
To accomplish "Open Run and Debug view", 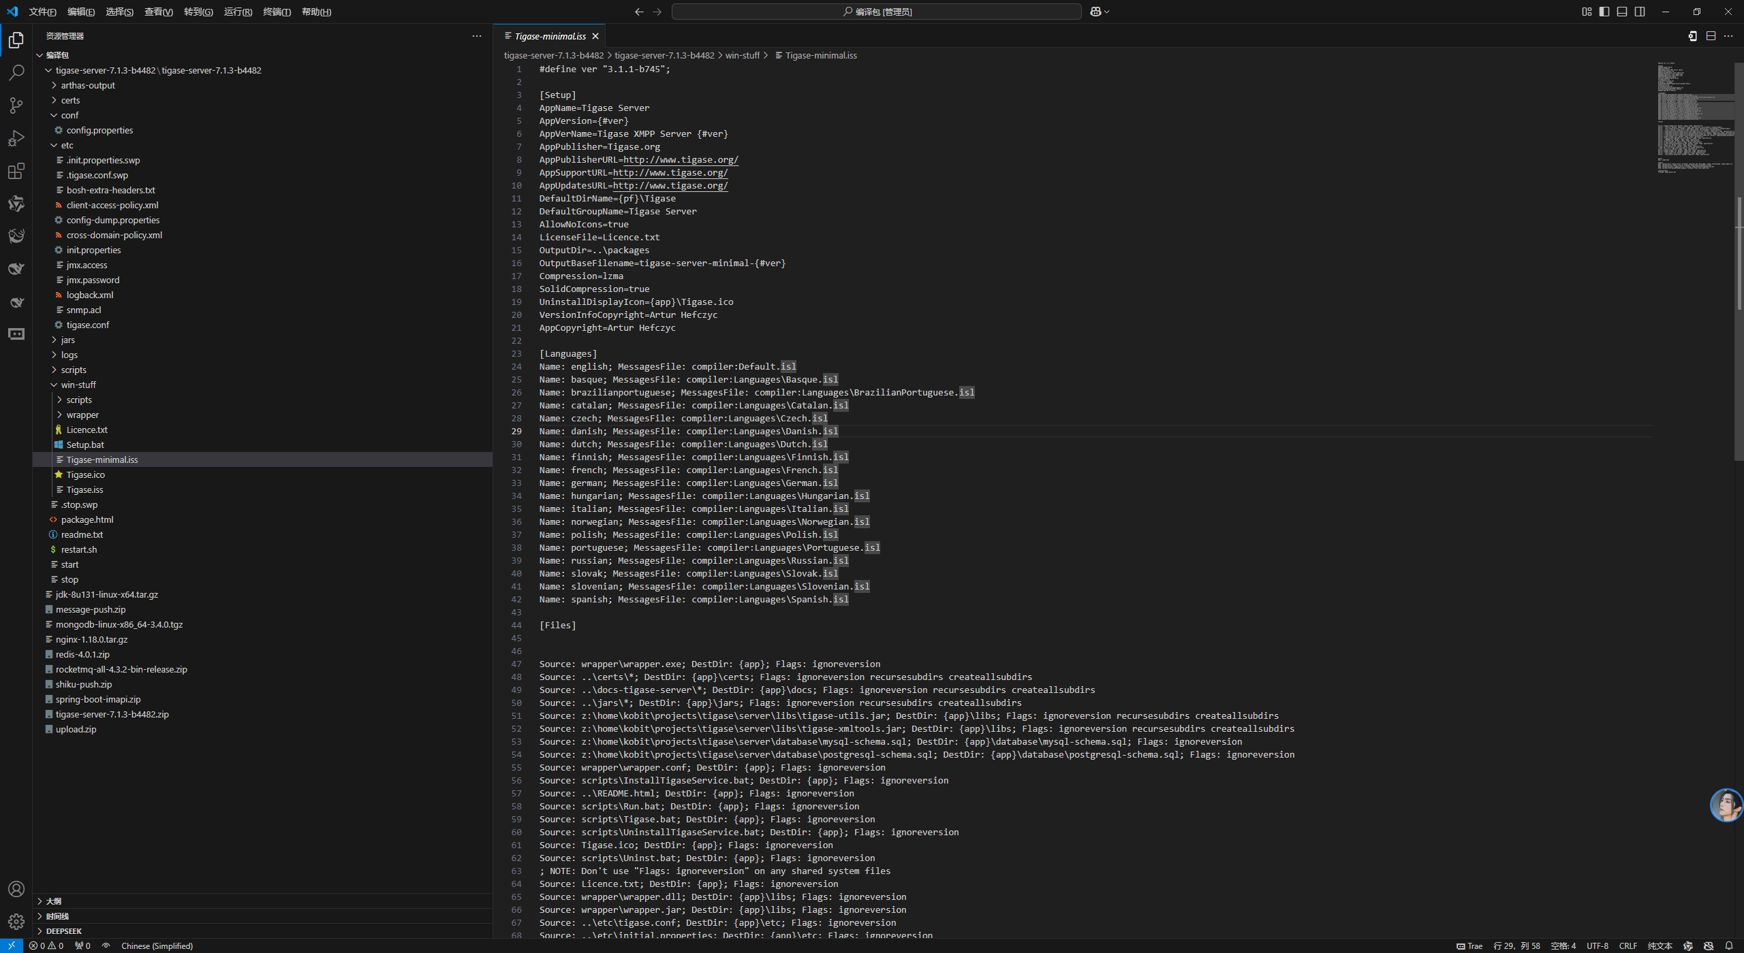I will 16,138.
